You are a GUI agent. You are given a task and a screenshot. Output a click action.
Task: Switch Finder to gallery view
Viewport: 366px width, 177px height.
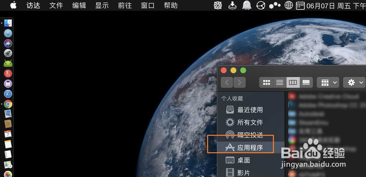(306, 82)
